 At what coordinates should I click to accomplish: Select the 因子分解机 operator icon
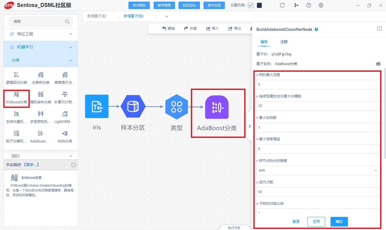pos(16,133)
